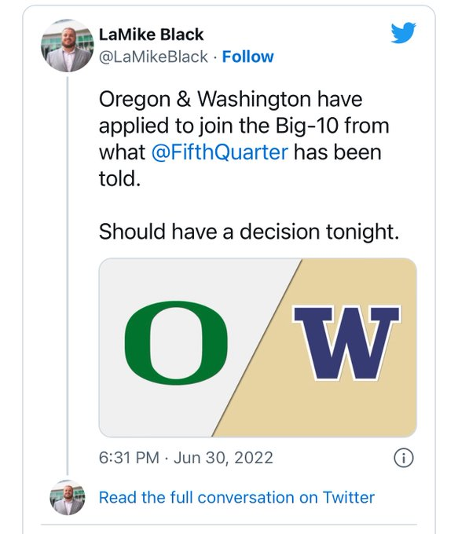Click the 'Should have a decision tonight' line

(249, 232)
